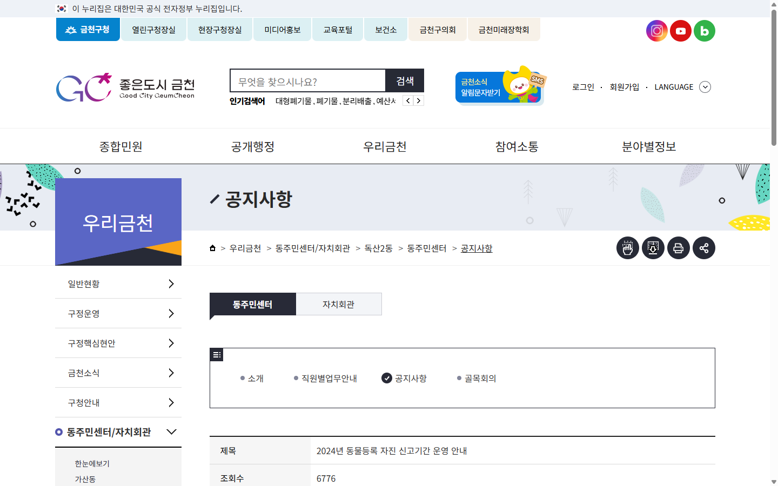This screenshot has width=778, height=486.
Task: Open the Instagram icon link
Action: pyautogui.click(x=657, y=31)
